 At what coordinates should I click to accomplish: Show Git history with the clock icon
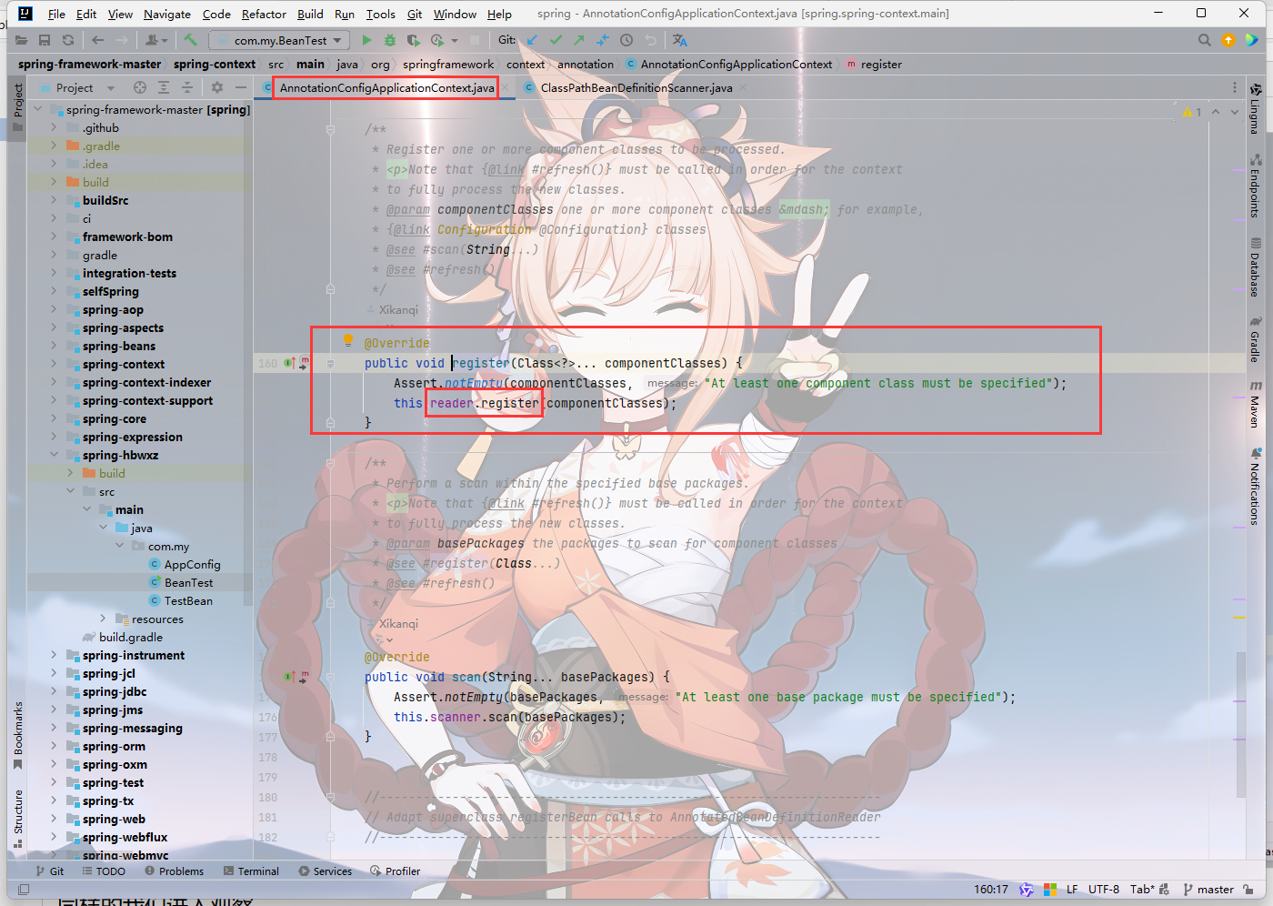[x=626, y=40]
